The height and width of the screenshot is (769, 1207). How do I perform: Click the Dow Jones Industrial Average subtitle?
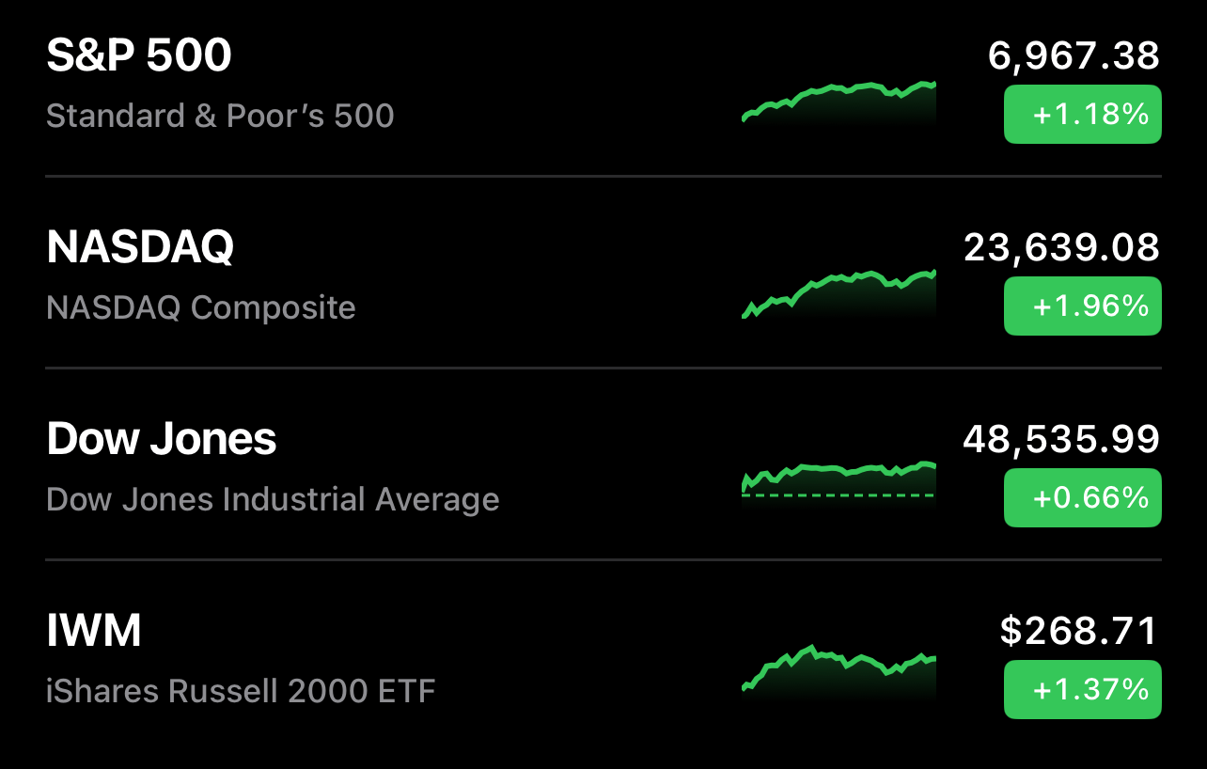pos(273,500)
